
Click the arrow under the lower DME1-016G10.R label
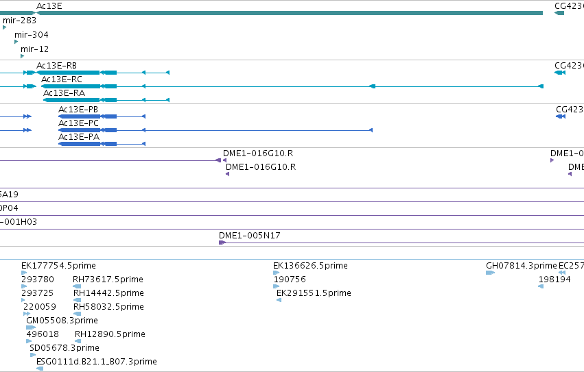(228, 174)
